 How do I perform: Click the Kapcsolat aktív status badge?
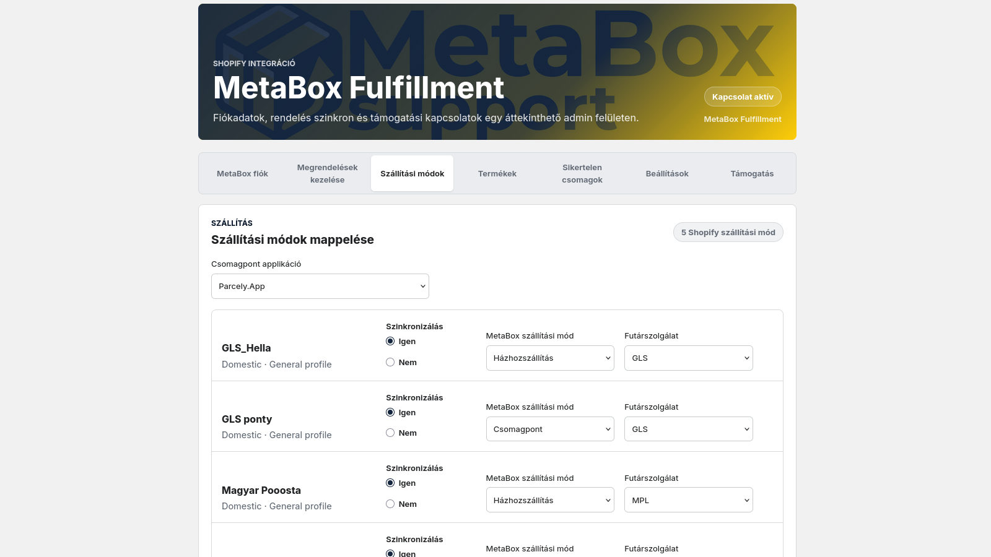(x=743, y=97)
